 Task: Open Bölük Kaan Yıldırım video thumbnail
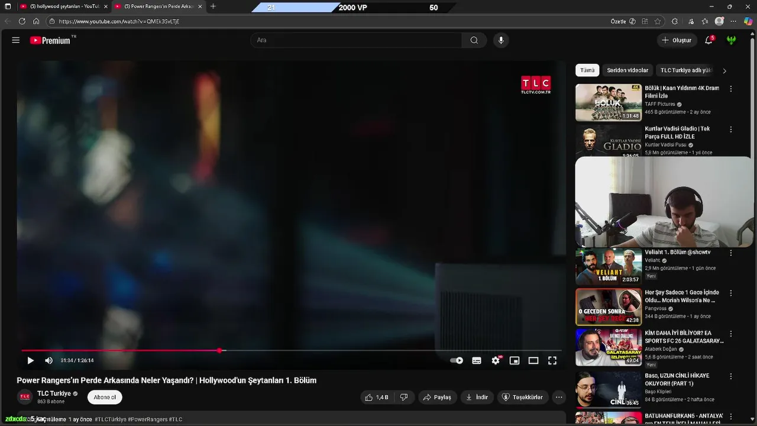pyautogui.click(x=609, y=102)
